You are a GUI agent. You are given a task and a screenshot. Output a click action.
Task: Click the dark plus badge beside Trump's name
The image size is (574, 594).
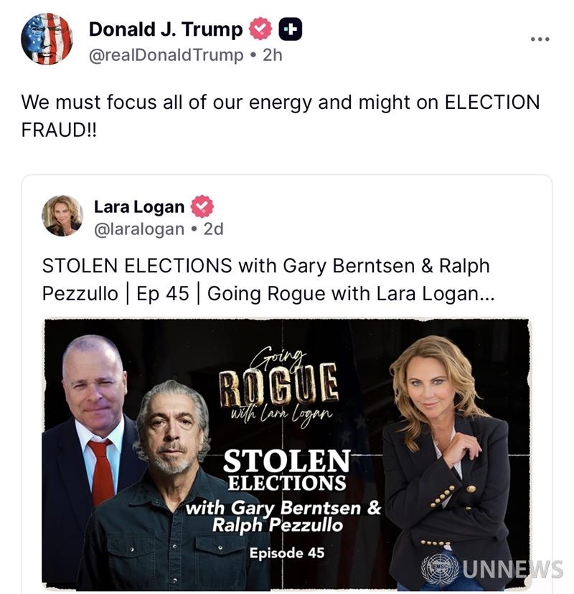[291, 29]
